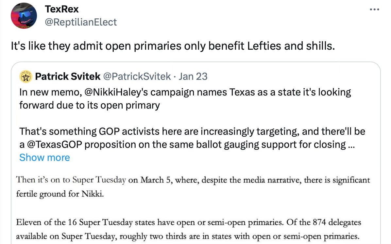Click the sentence about GOP activists targeting

pyautogui.click(x=192, y=138)
